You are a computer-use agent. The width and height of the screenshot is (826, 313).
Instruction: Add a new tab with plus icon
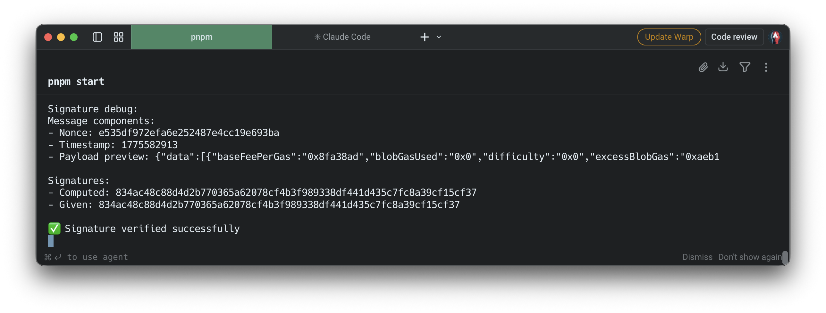pyautogui.click(x=425, y=37)
